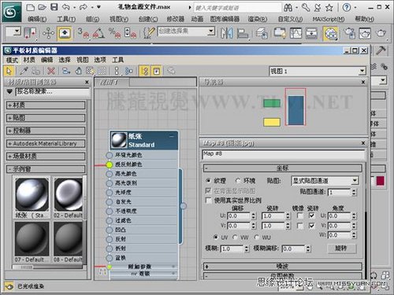Screen dimensions: 394x295
Task: Activate the angle snap toggle icon
Action: tap(98, 33)
